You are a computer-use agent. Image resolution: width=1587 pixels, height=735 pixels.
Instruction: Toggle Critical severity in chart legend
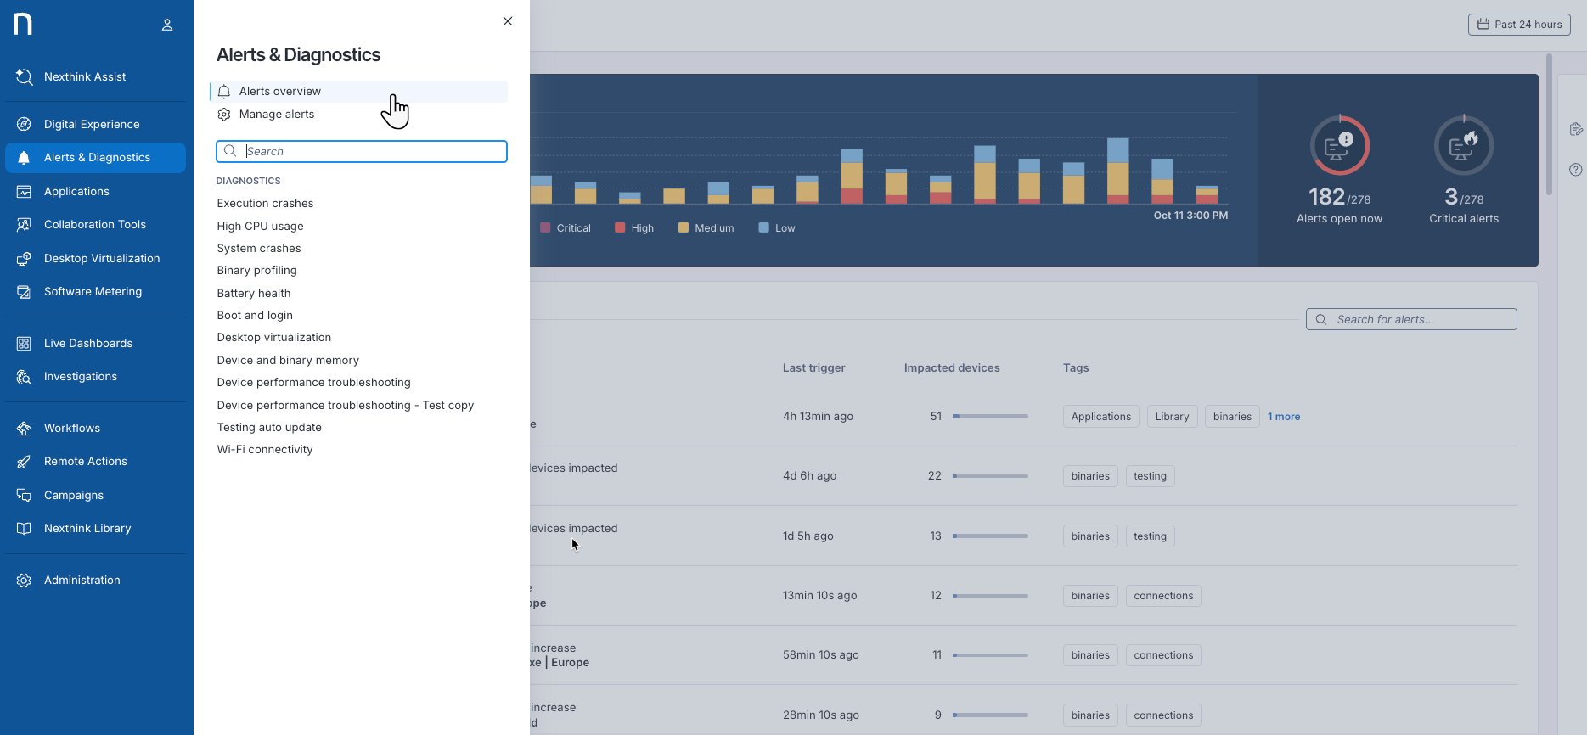565,228
